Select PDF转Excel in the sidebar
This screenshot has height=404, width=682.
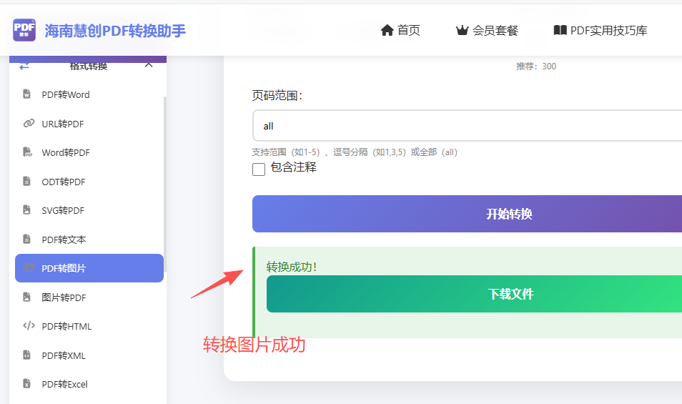tap(89, 384)
